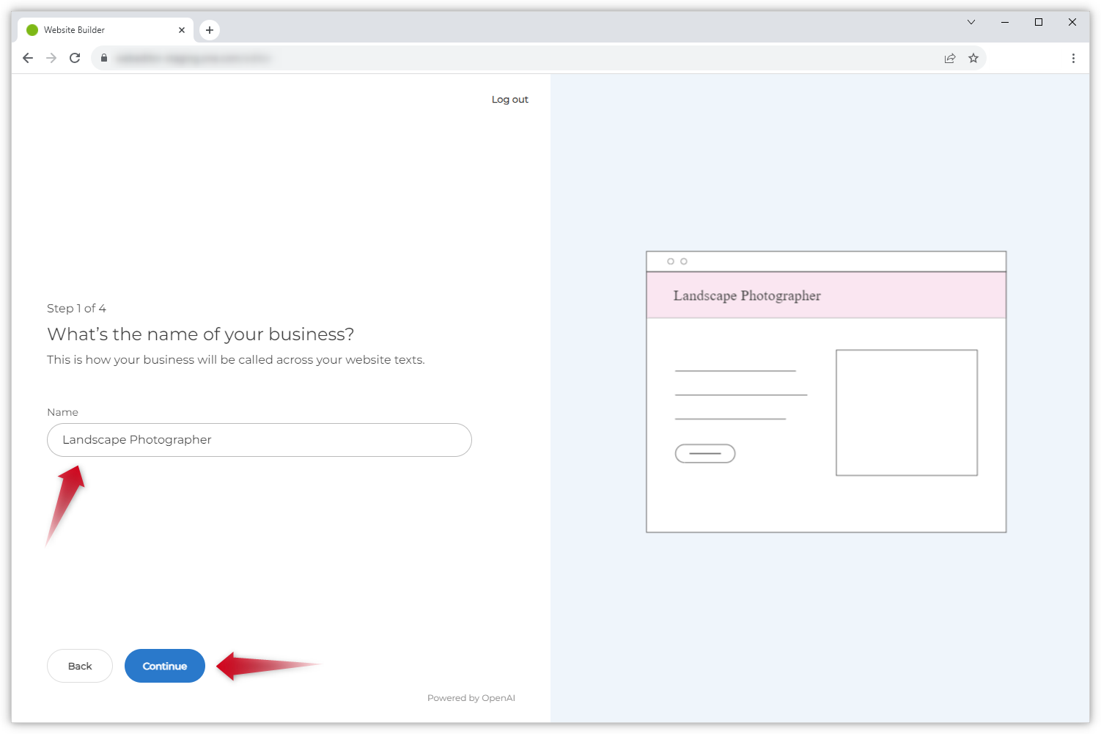Click the browser forward arrow icon
Image resolution: width=1101 pixels, height=734 pixels.
click(51, 58)
